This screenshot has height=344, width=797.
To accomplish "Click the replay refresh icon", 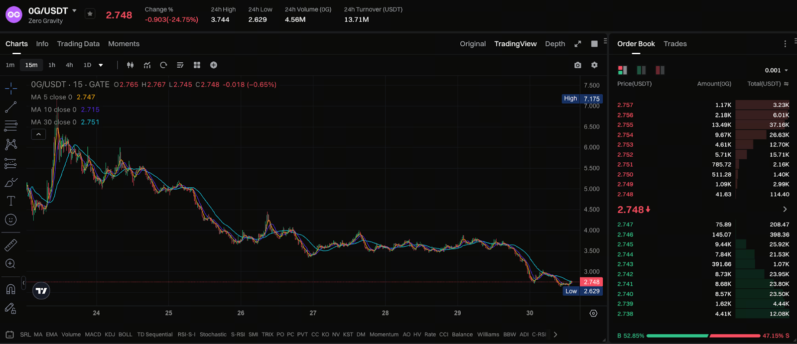I will coord(163,65).
